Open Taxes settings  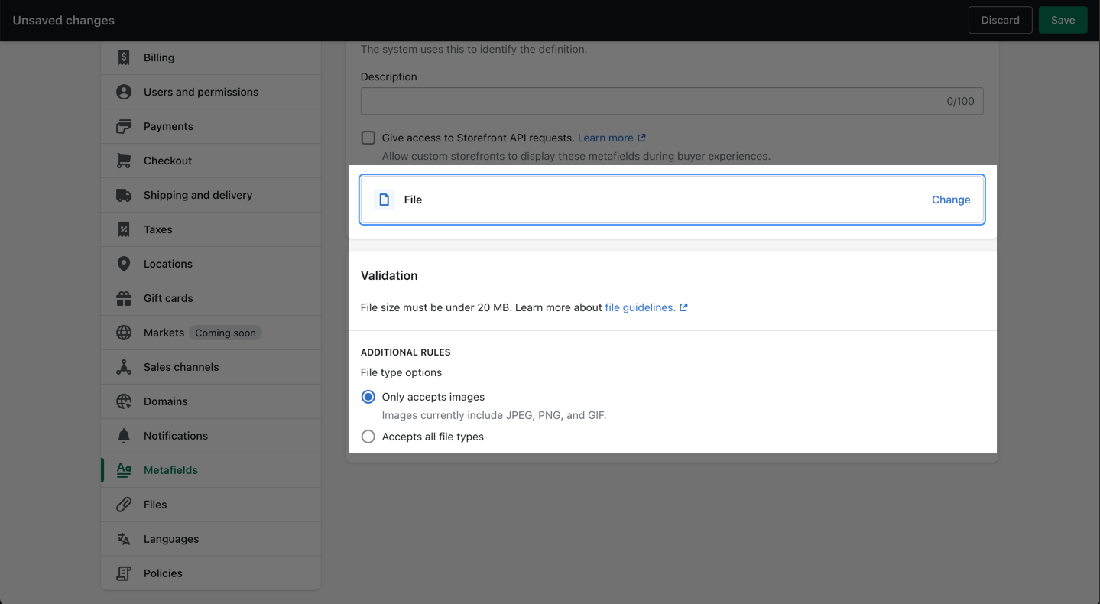tap(211, 229)
